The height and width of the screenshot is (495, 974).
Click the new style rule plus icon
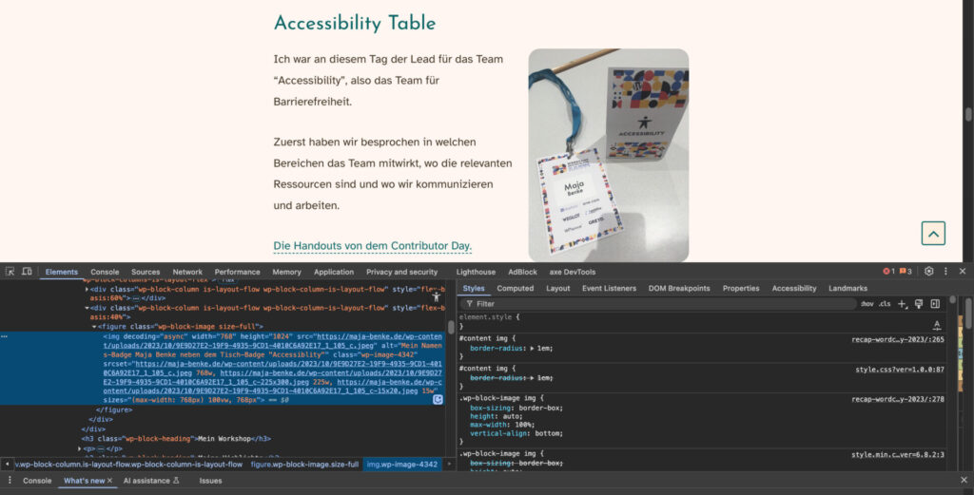point(902,304)
